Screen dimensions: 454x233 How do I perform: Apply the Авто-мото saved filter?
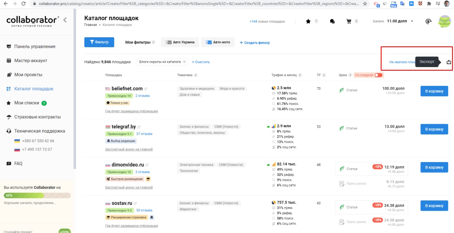[218, 42]
